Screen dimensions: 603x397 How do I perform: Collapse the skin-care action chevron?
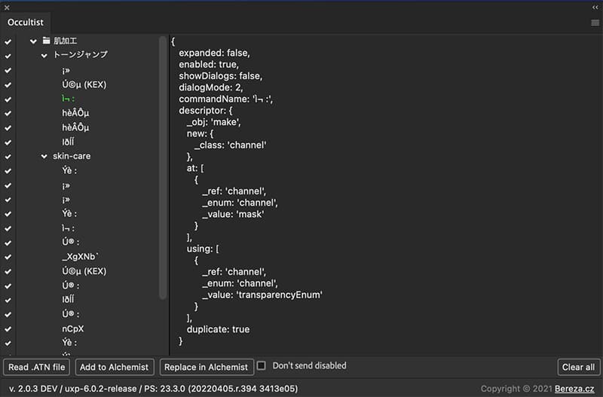click(x=44, y=156)
